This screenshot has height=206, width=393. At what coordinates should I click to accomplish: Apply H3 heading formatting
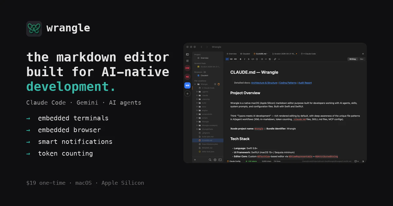tap(235, 59)
